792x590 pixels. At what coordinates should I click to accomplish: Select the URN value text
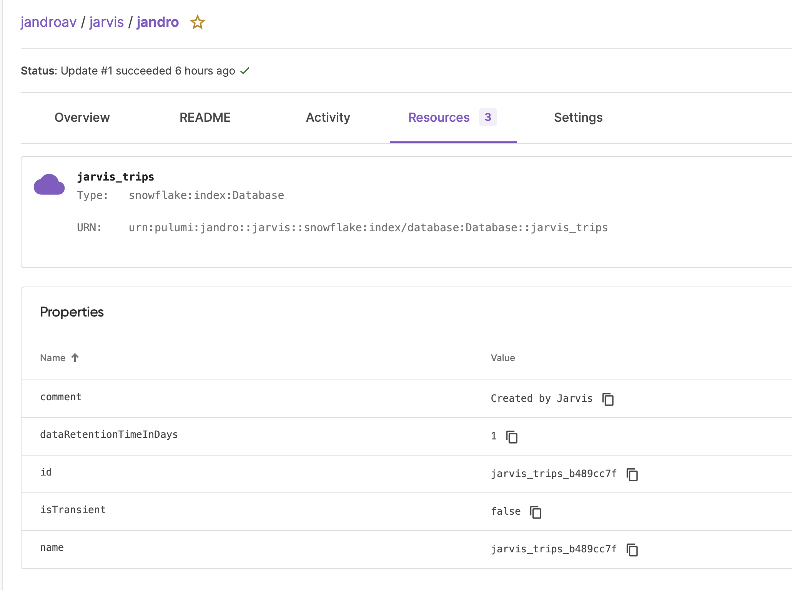tap(368, 227)
